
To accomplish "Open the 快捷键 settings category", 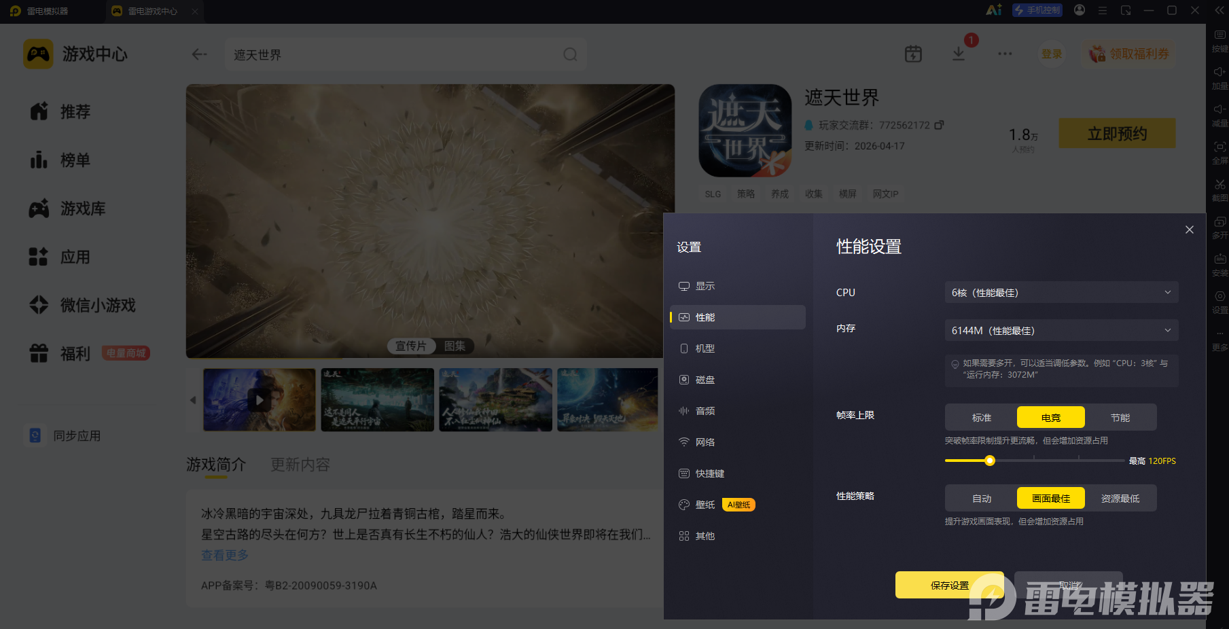I will point(738,473).
